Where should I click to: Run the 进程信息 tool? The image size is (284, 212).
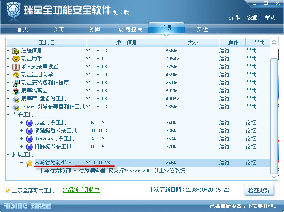click(x=224, y=51)
